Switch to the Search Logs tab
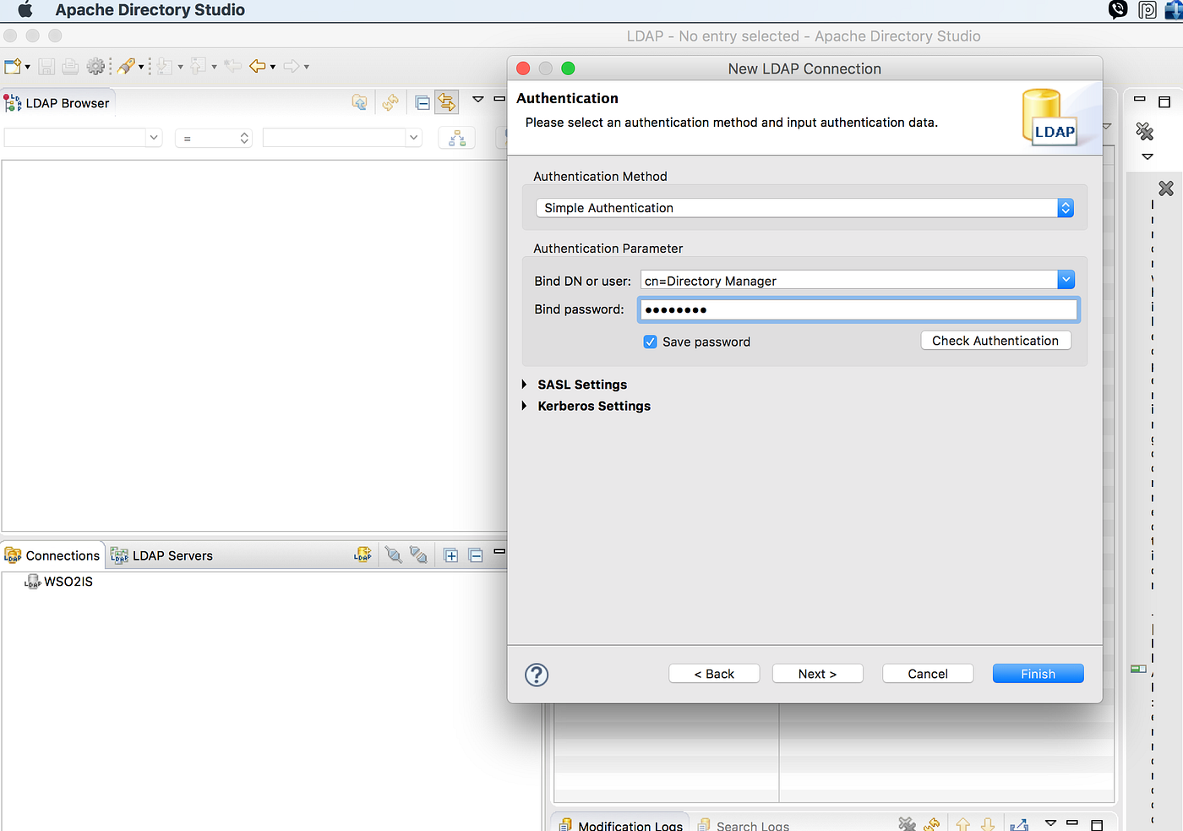Image resolution: width=1183 pixels, height=831 pixels. click(744, 825)
